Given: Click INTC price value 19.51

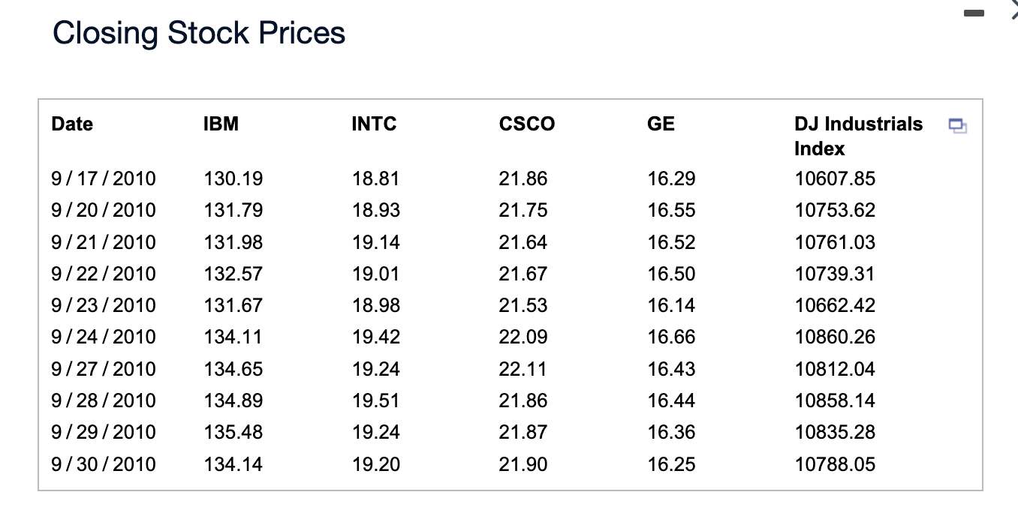Looking at the screenshot, I should tap(376, 400).
